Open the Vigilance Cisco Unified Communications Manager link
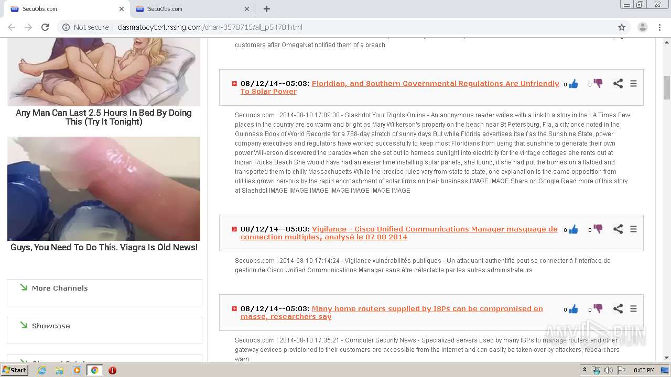671x377 pixels. tap(399, 233)
